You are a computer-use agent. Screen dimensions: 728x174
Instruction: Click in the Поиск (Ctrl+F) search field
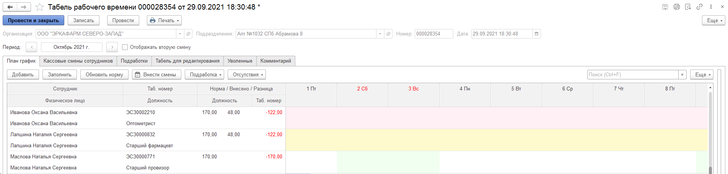tap(632, 75)
